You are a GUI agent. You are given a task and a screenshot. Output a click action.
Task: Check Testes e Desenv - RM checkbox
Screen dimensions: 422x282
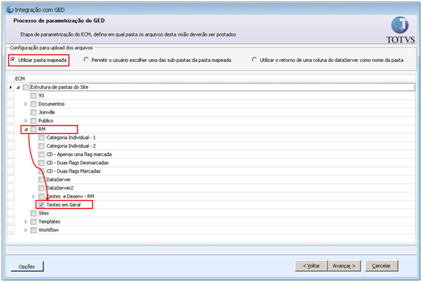coord(41,197)
